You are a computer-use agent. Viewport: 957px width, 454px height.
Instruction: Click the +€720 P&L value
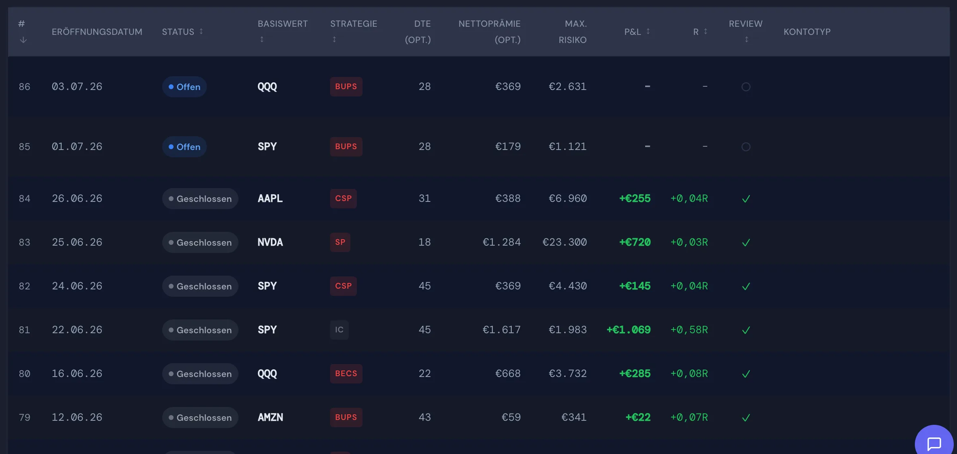(635, 242)
